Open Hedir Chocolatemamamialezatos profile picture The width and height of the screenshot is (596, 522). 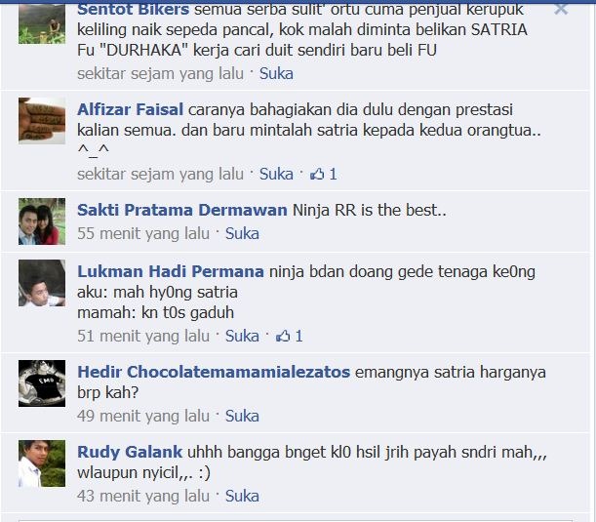(42, 383)
